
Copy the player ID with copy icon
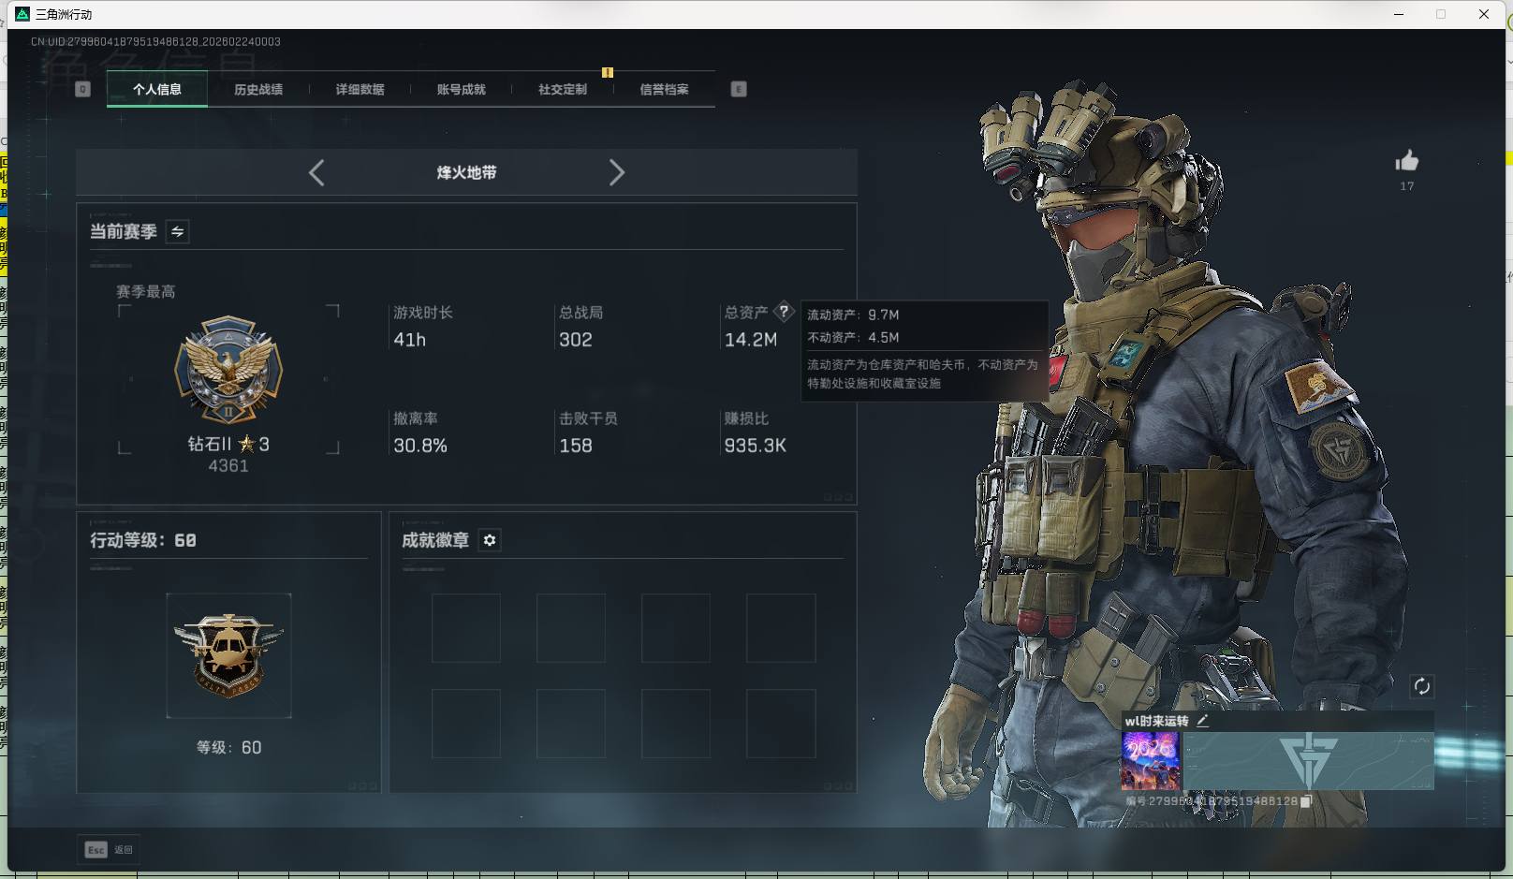tap(1306, 801)
